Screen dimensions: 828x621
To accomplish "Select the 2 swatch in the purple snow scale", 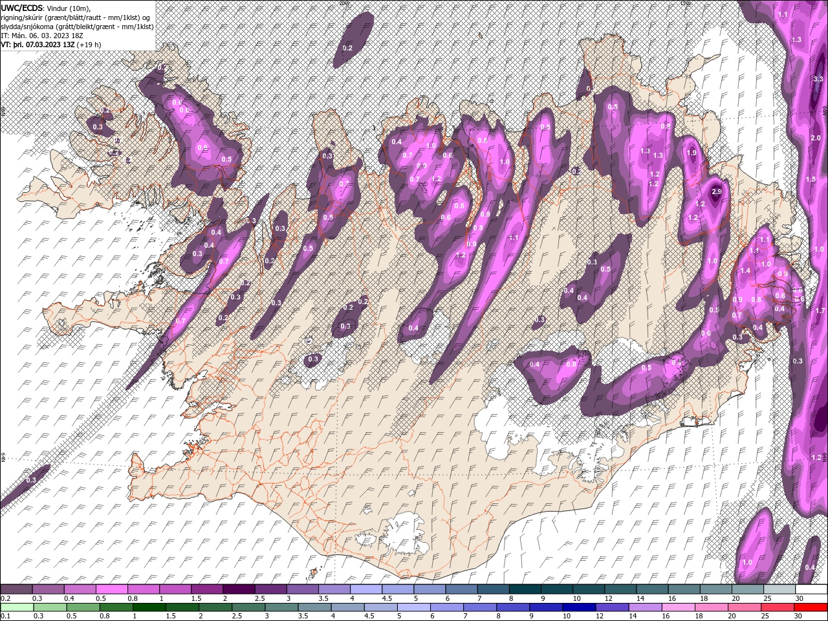I will pyautogui.click(x=238, y=589).
